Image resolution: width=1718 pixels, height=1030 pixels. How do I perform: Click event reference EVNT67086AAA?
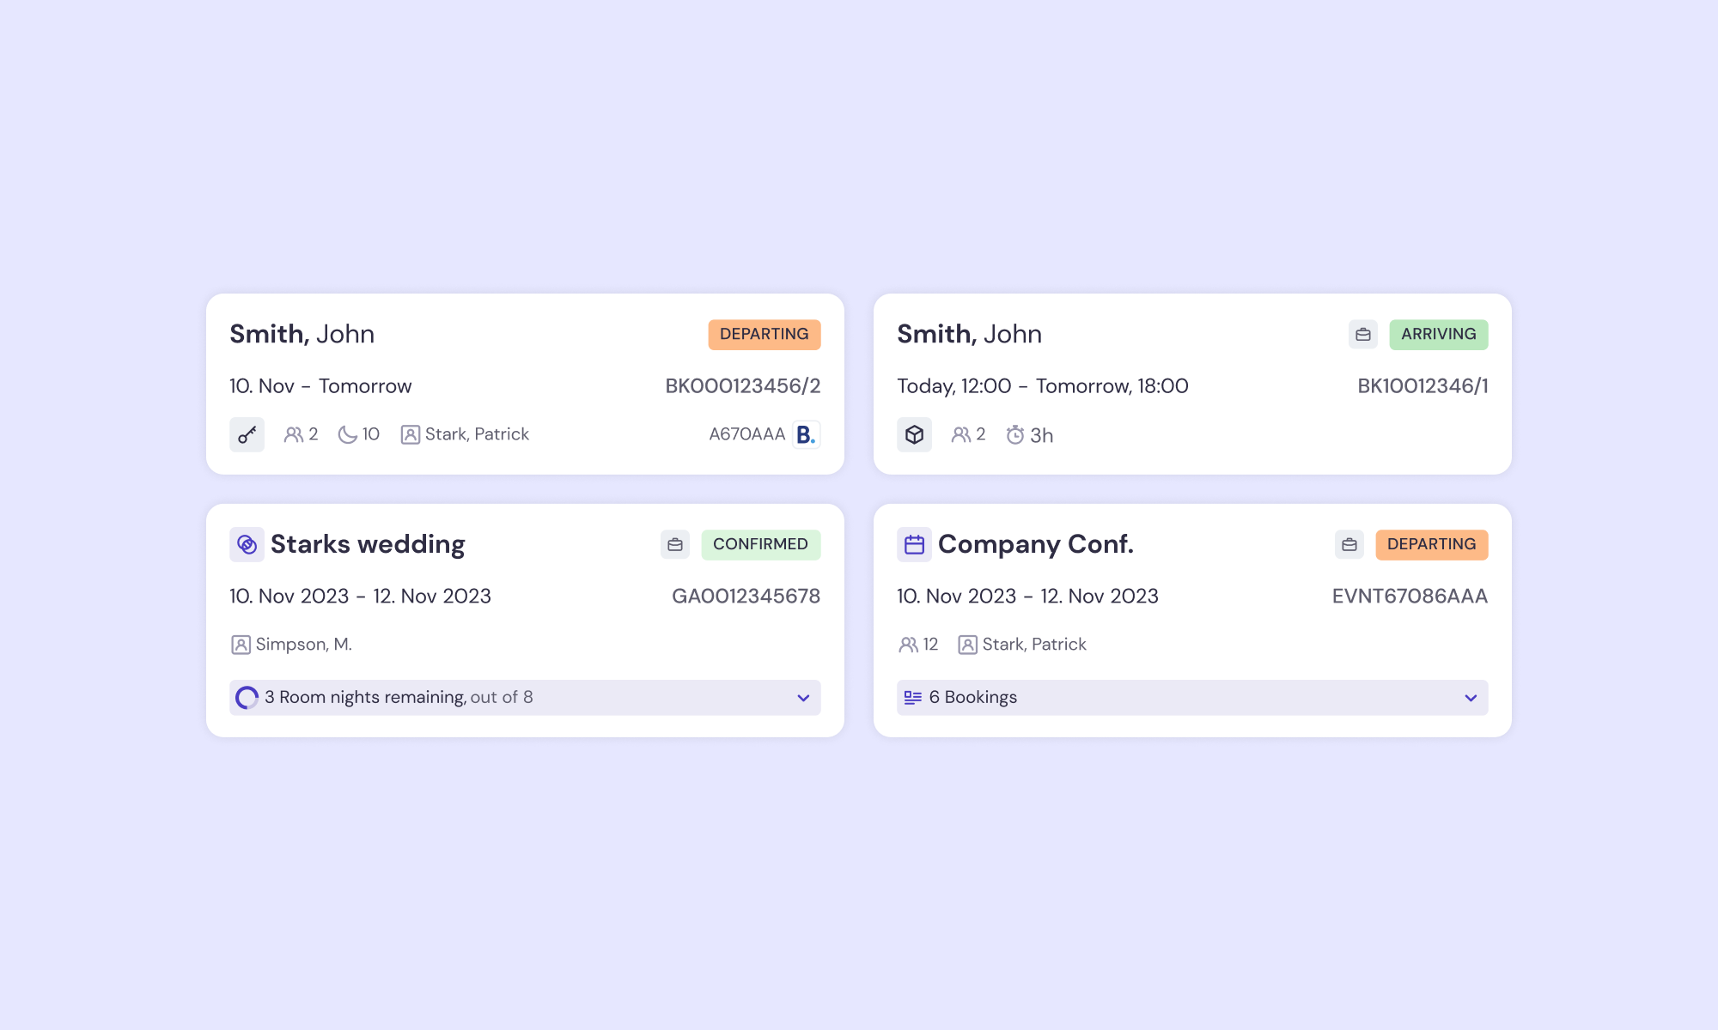click(x=1409, y=597)
